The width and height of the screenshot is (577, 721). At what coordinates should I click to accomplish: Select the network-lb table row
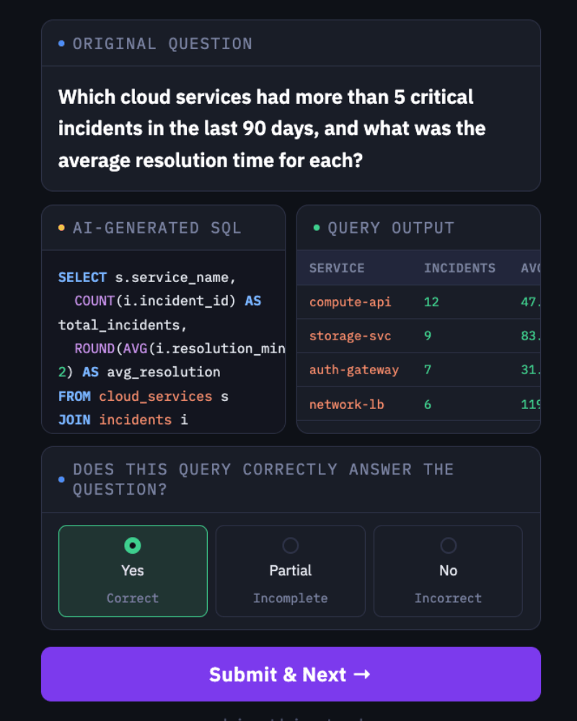[x=419, y=404]
